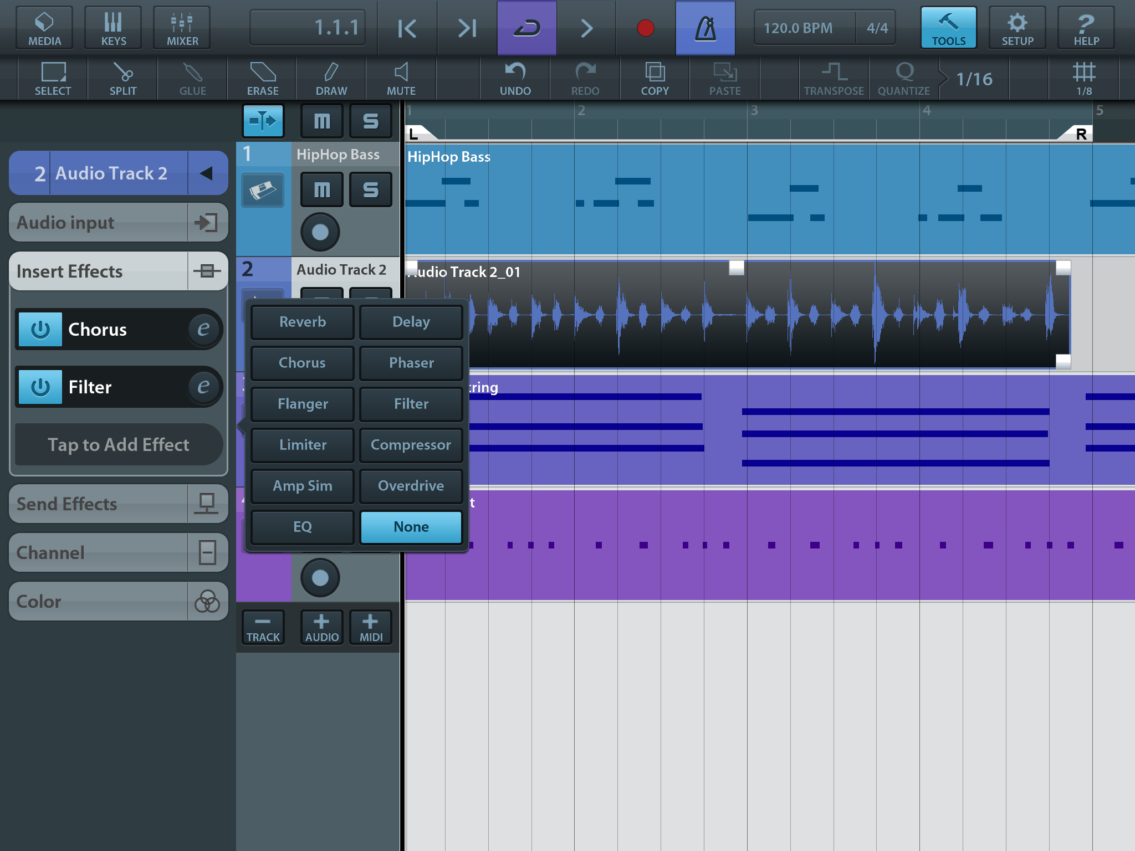Image resolution: width=1135 pixels, height=851 pixels.
Task: Bypass the Filter insert effect
Action: [x=40, y=387]
